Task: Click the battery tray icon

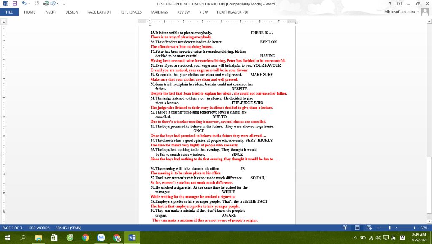Action: tap(363, 238)
